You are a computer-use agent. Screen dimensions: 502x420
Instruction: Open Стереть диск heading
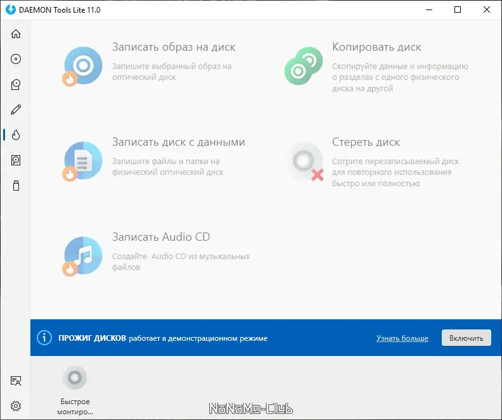[x=366, y=142]
